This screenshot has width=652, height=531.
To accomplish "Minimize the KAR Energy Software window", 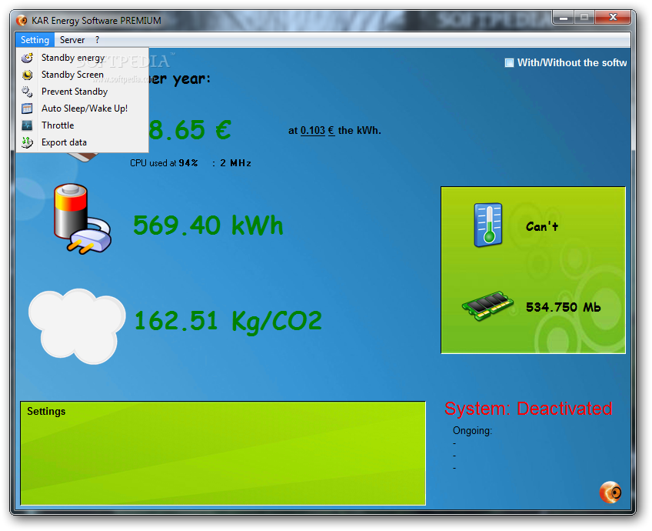I will [564, 17].
